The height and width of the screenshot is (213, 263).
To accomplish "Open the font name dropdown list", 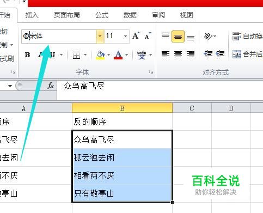I will point(100,36).
